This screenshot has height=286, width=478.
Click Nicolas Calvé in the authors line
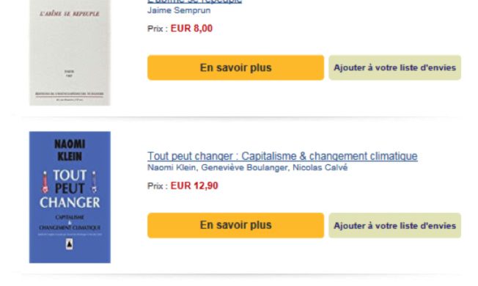coord(320,168)
